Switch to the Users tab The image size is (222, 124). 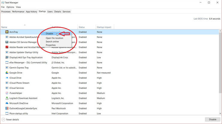[50, 12]
